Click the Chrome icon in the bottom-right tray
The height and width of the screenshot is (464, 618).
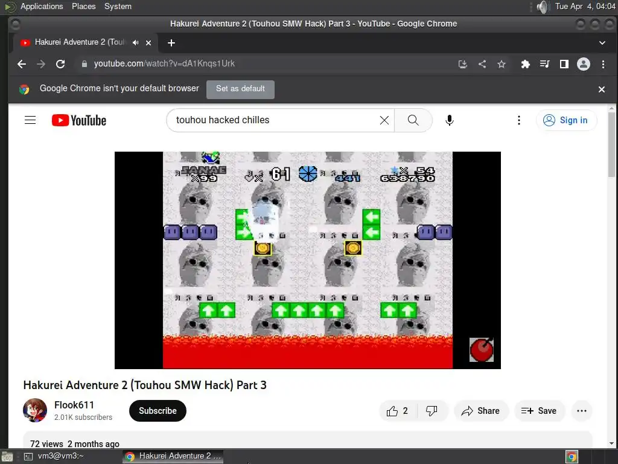[x=572, y=457]
